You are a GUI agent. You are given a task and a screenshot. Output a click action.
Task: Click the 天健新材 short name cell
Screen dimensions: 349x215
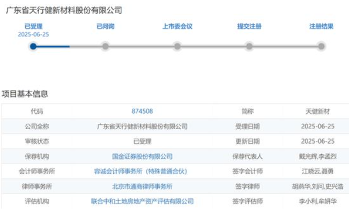click(x=317, y=111)
